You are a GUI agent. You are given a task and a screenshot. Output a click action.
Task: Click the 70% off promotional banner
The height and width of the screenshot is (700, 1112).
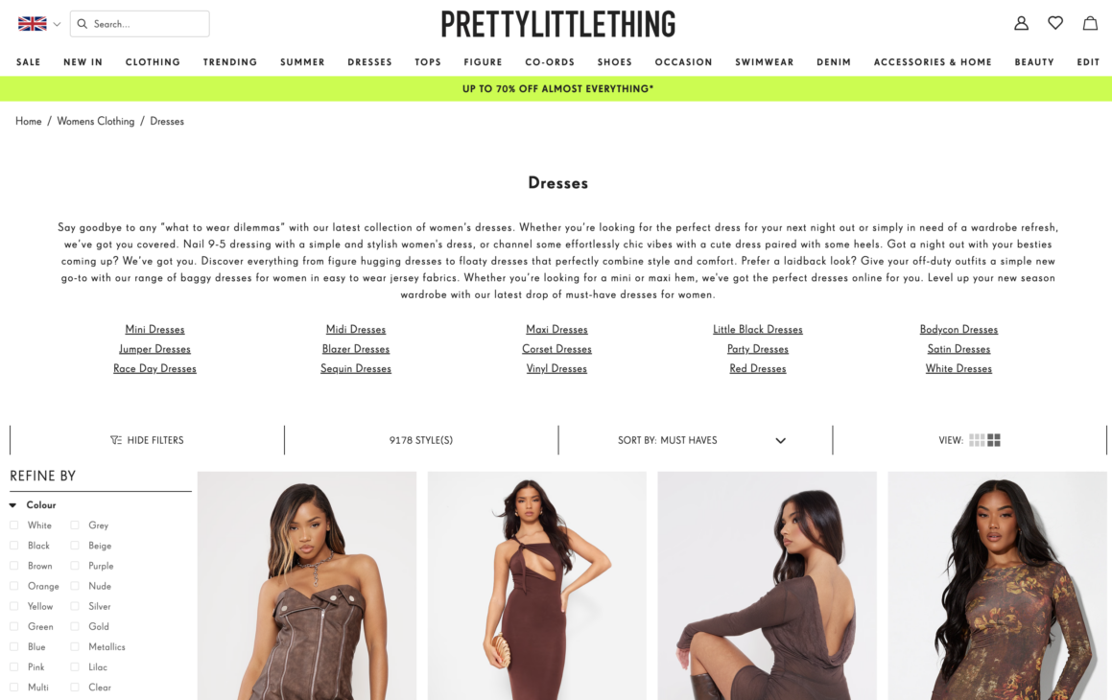point(556,88)
